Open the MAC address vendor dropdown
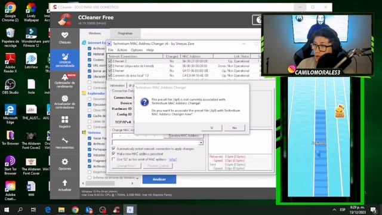The height and width of the screenshot is (215, 382). (201, 143)
